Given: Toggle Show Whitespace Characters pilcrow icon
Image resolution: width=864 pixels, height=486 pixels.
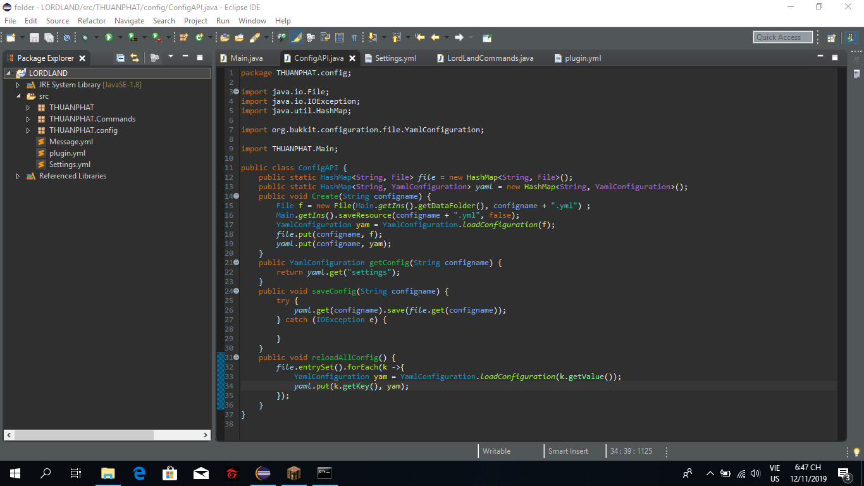Looking at the screenshot, I should pos(354,37).
